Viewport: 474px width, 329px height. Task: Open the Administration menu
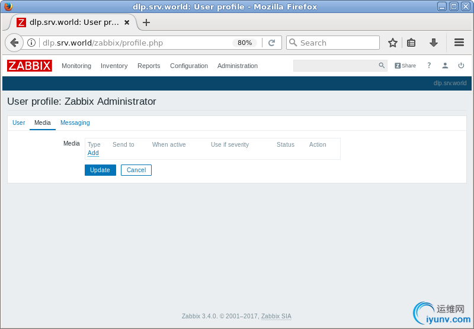click(238, 66)
